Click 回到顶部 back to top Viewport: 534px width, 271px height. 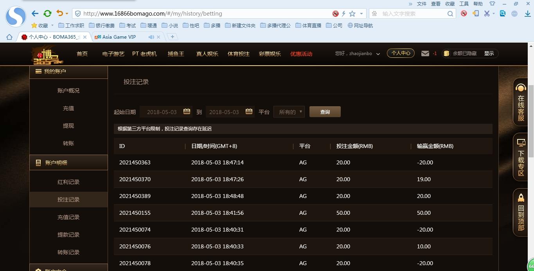(x=521, y=212)
